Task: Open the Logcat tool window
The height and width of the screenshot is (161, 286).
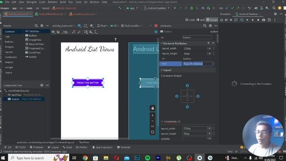Action: click(x=53, y=147)
